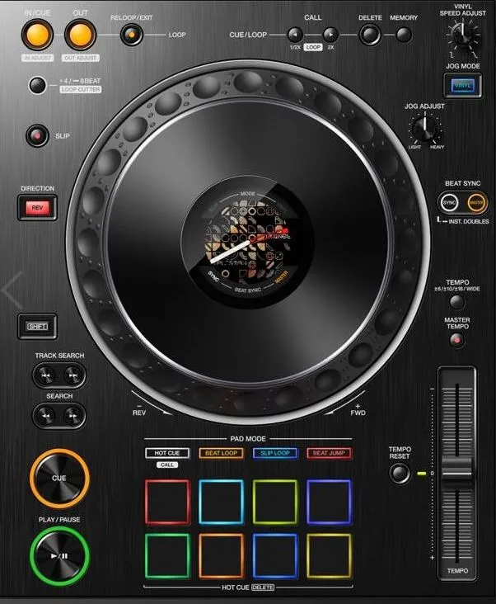Viewport: 496px width, 604px height.
Task: Toggle the REV direction button
Action: click(37, 208)
